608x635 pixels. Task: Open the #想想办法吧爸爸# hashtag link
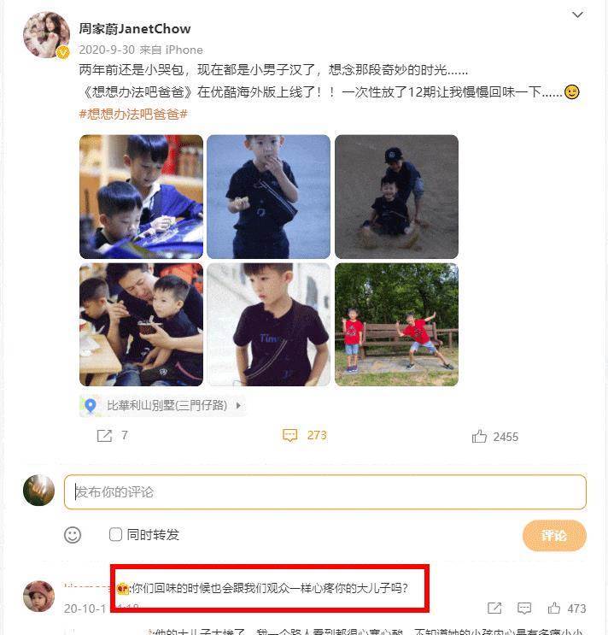[x=133, y=115]
